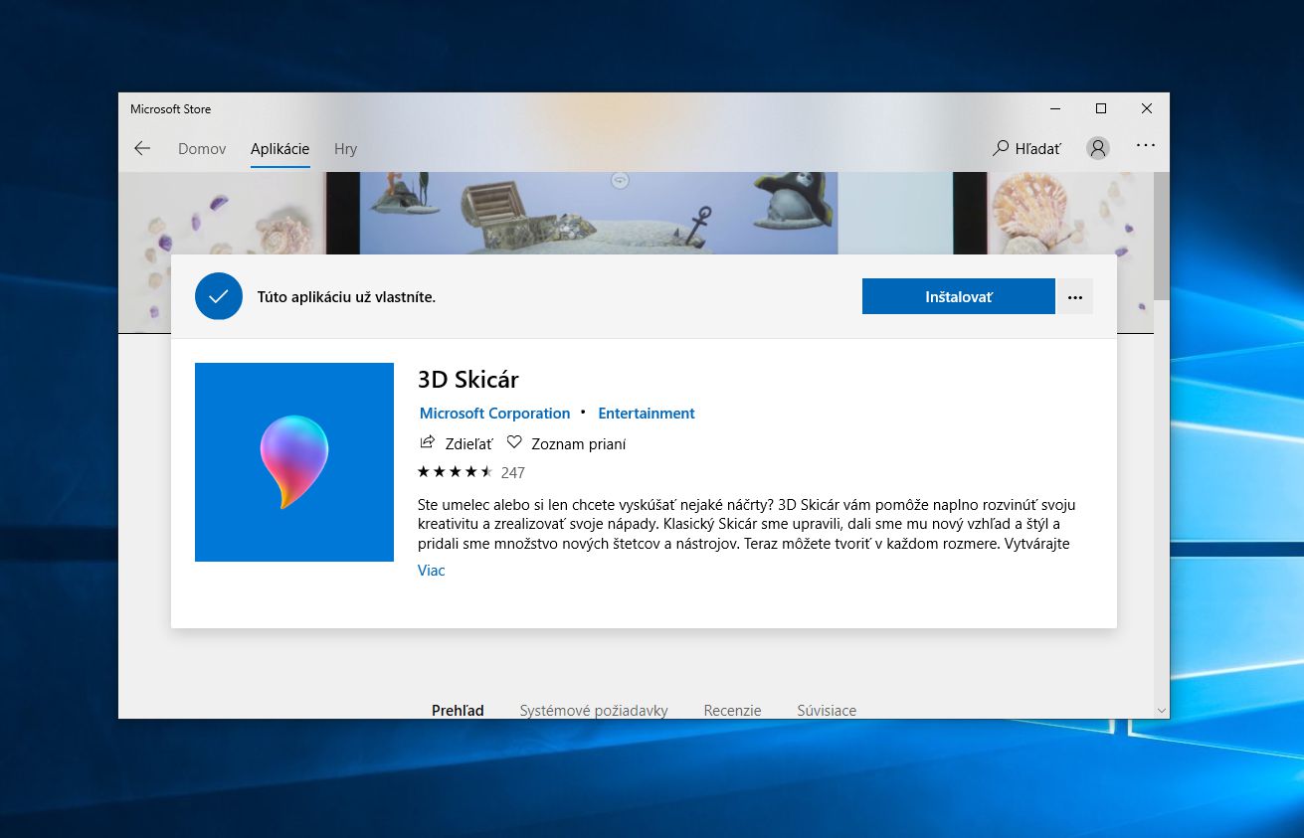Install the app with Inštalovať button
Screen dimensions: 1304x838
coord(959,296)
